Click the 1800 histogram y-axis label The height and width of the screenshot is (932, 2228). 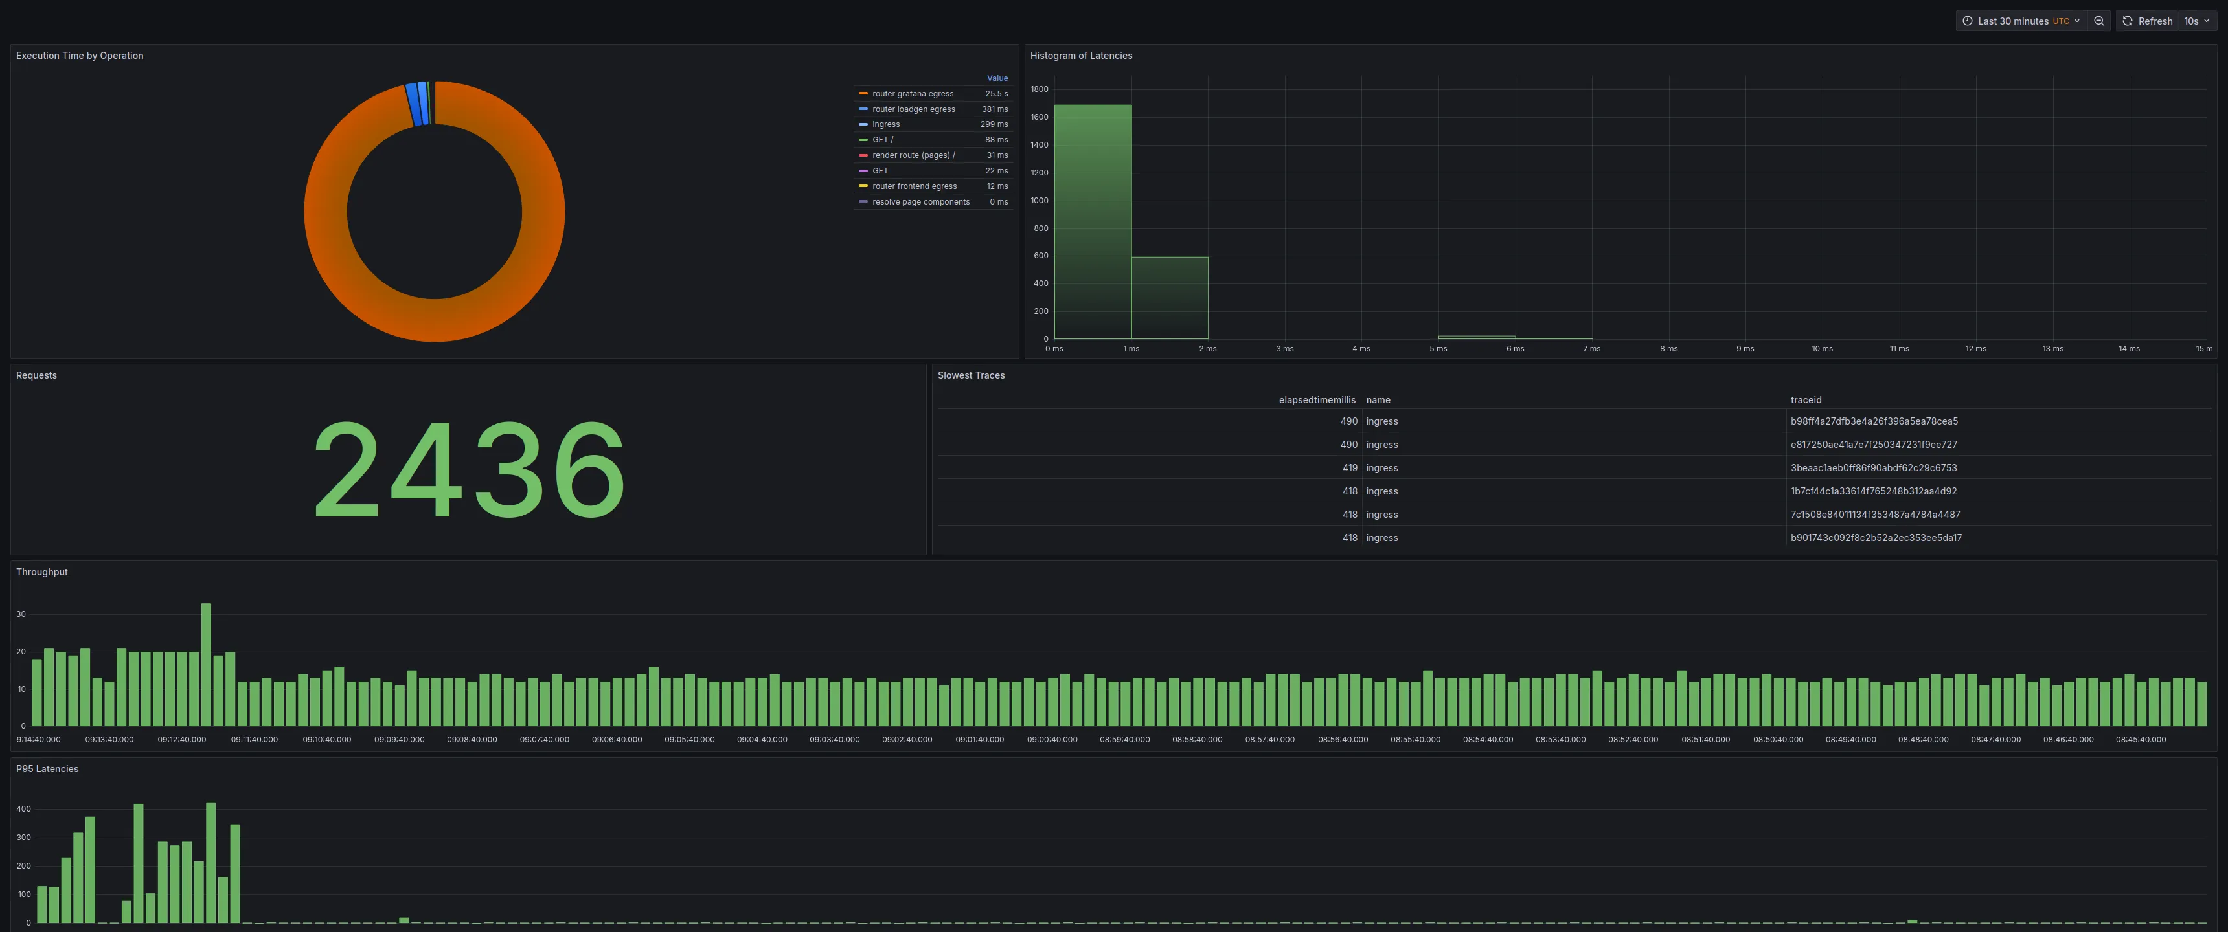tap(1039, 89)
